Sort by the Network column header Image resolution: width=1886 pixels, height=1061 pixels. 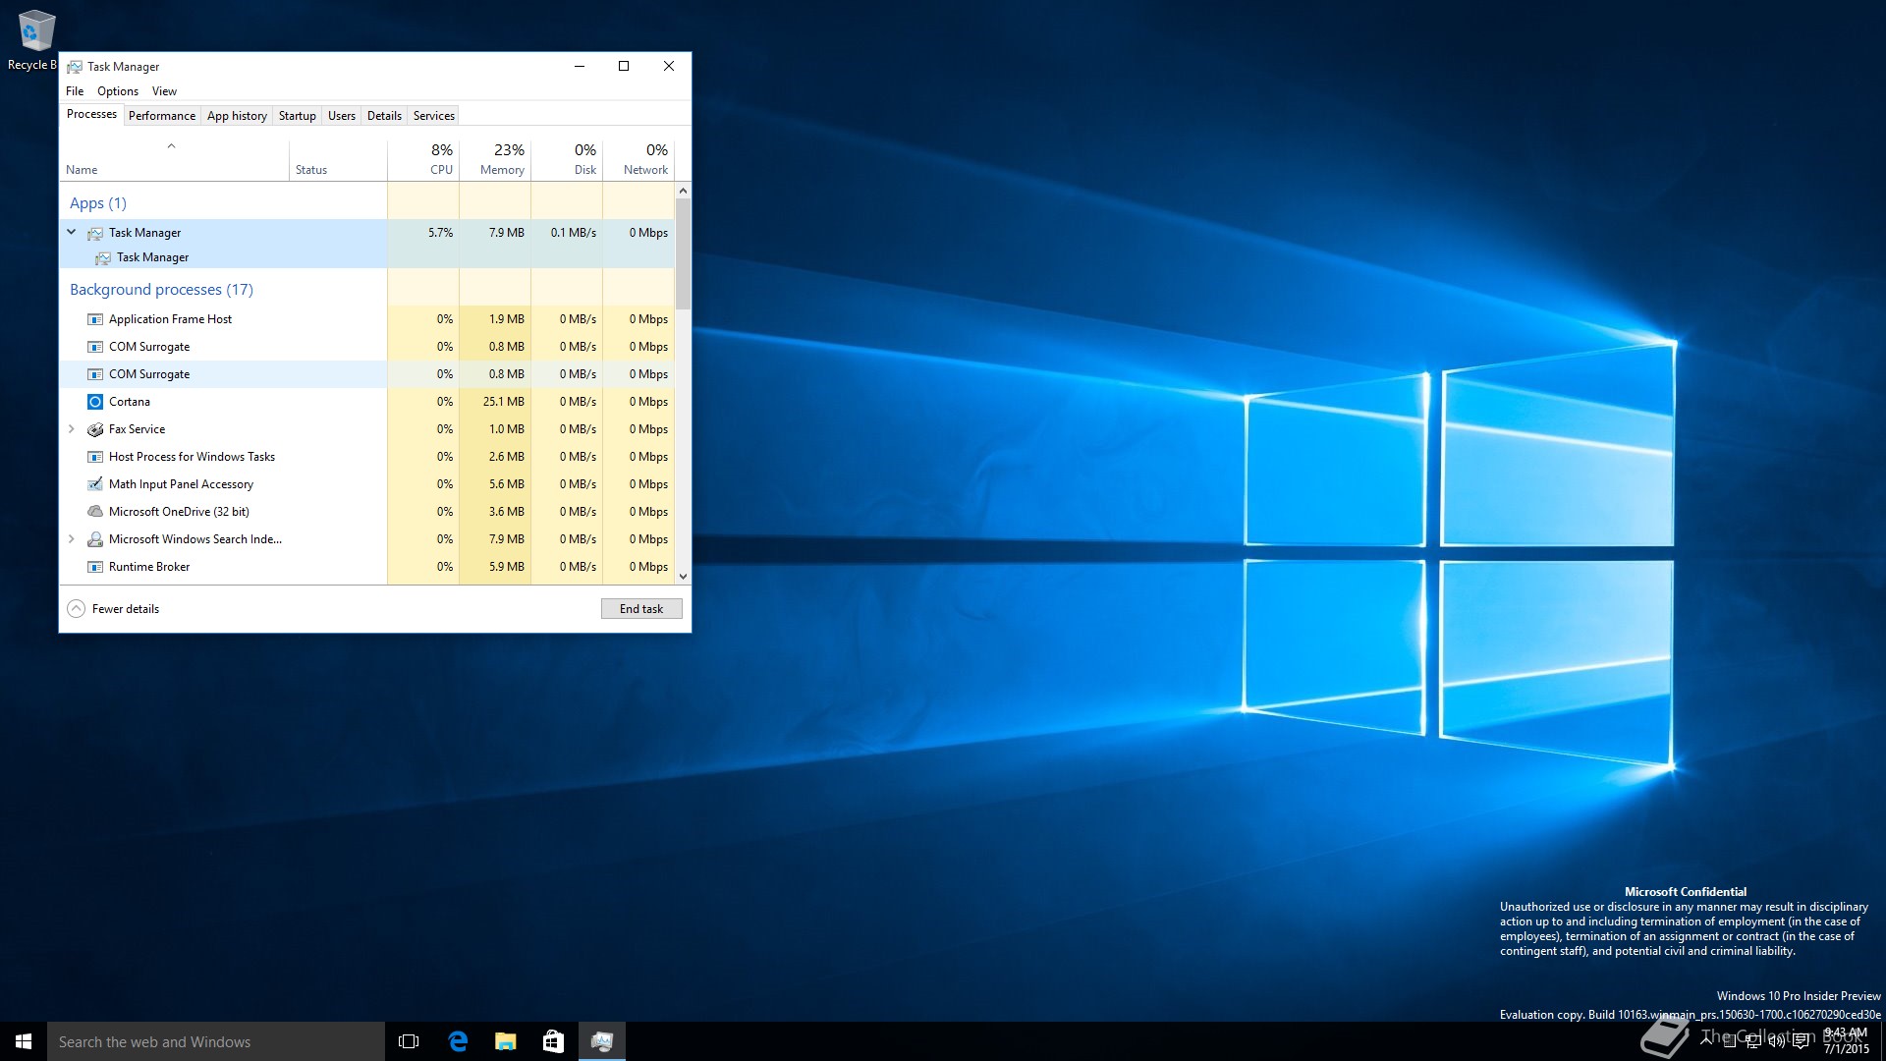(x=638, y=159)
